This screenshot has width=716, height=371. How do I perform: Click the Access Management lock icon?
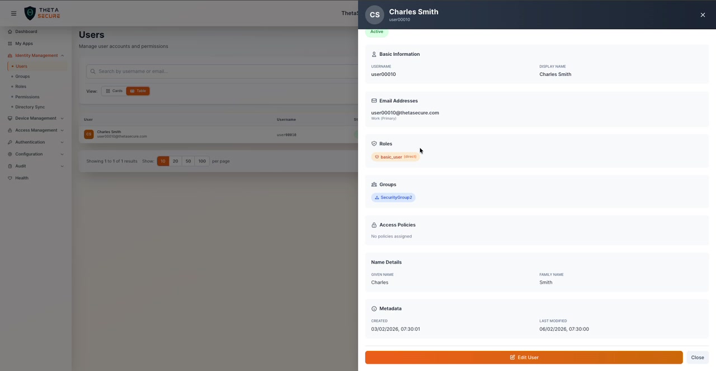point(9,130)
